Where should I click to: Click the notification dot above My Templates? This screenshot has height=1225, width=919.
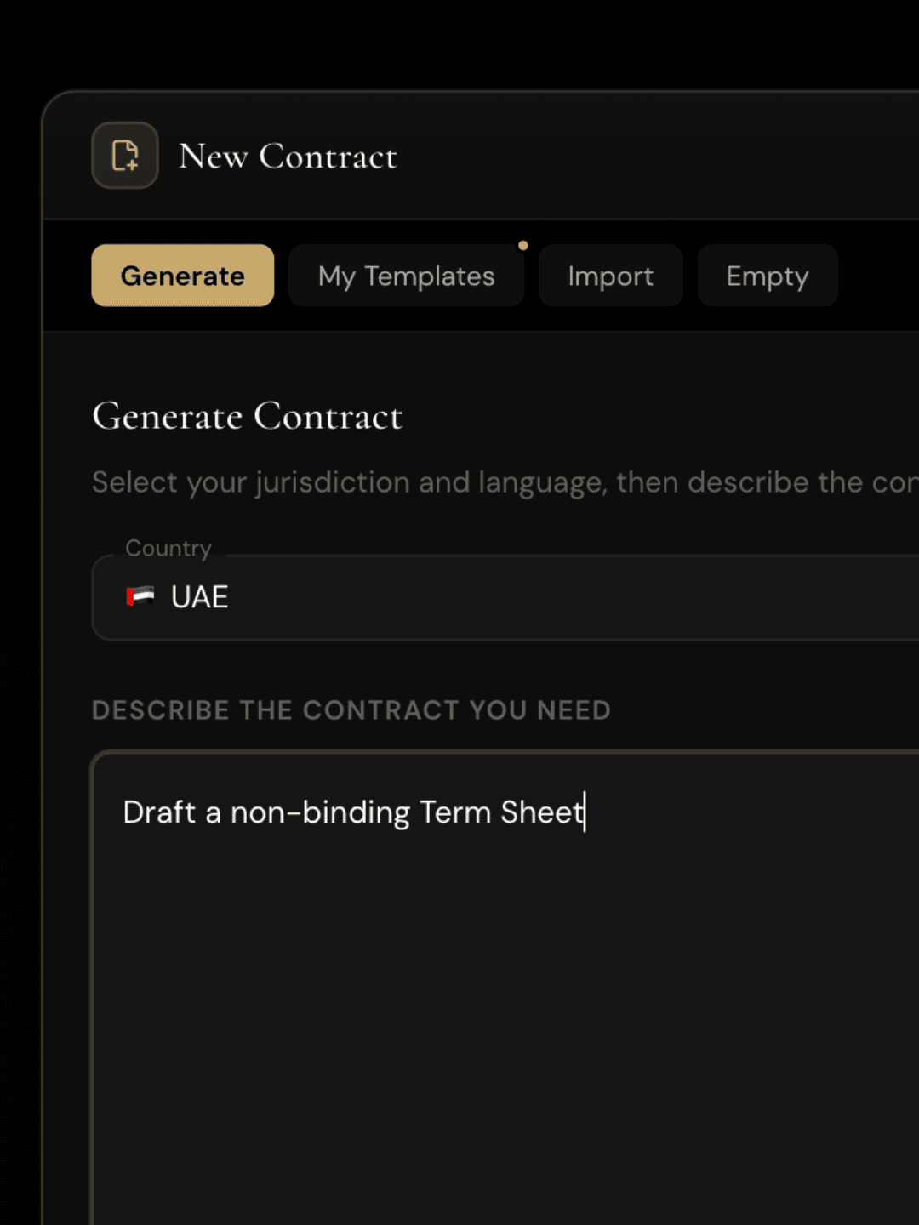(x=523, y=245)
